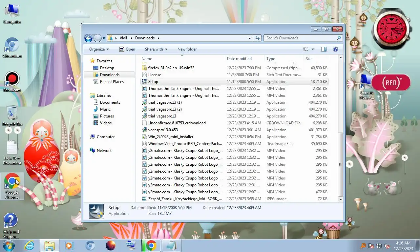Screen dimensions: 420x252
Task: Click the (RED) desktop gadget
Action: (x=391, y=82)
